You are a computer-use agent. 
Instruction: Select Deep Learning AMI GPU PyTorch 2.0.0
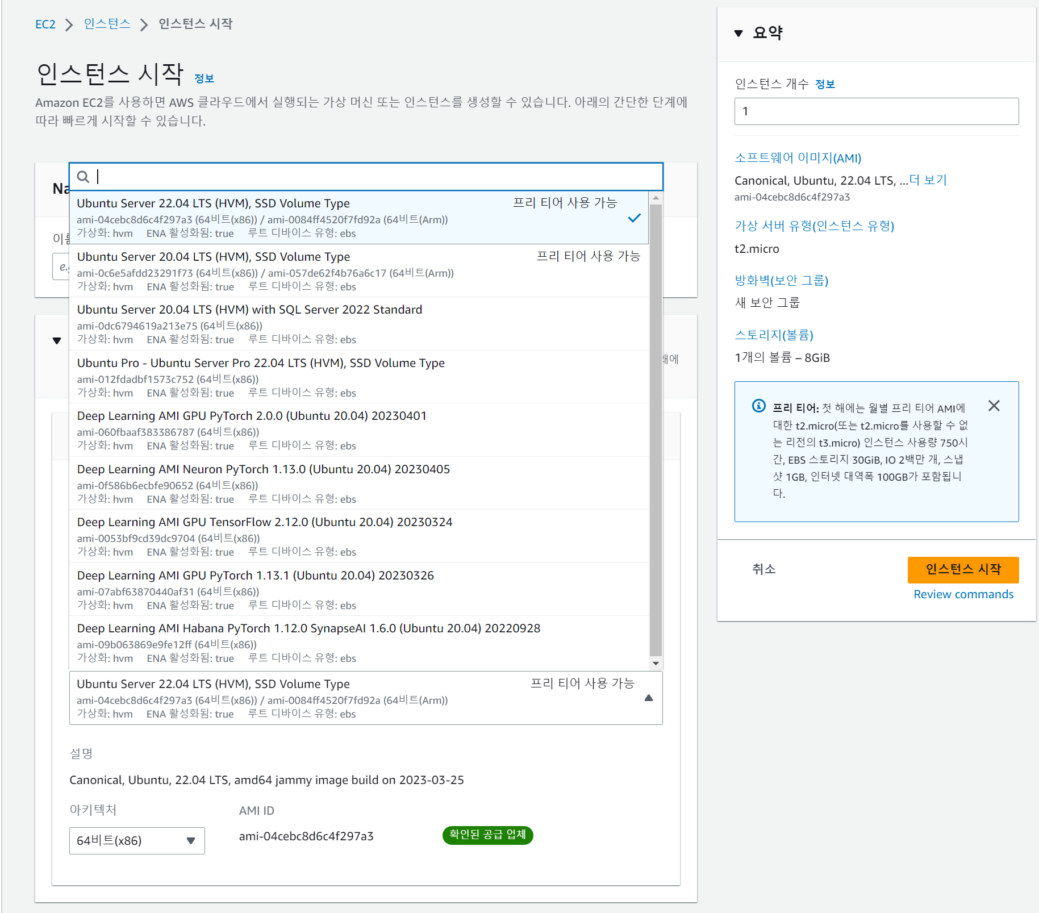coord(359,430)
